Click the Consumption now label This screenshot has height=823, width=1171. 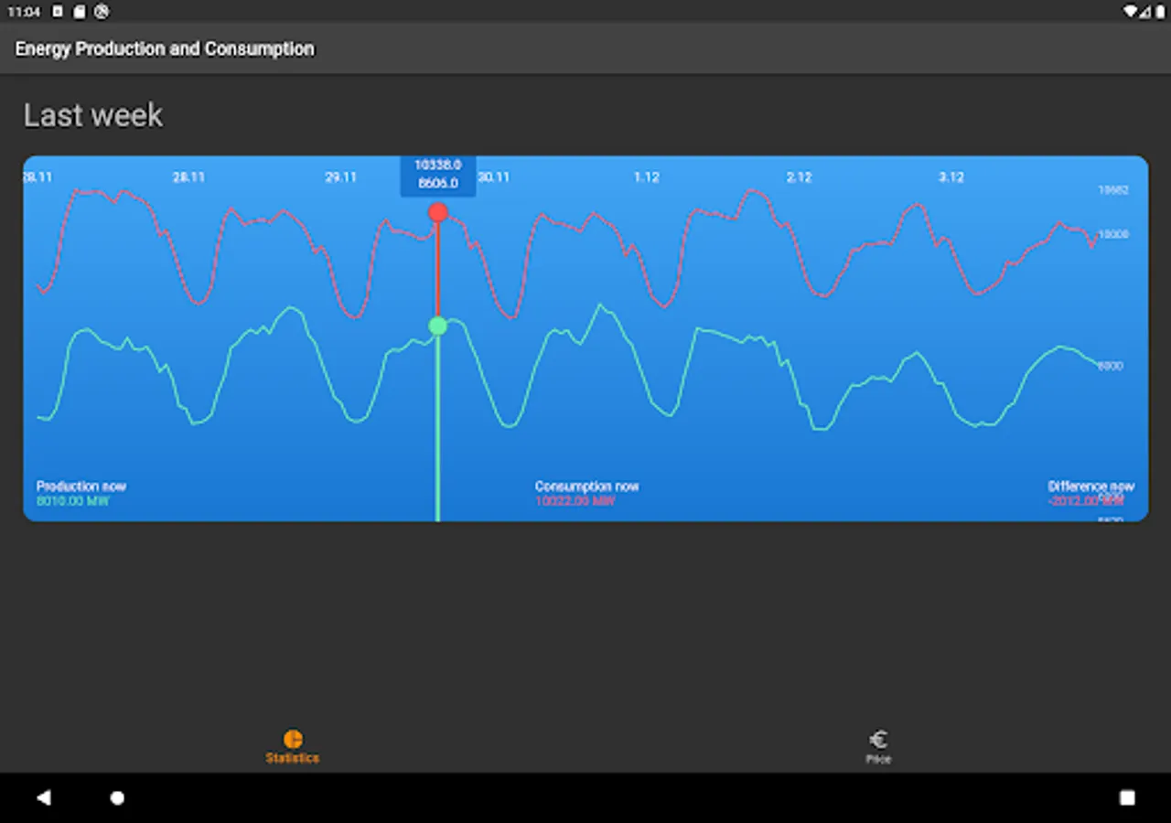587,486
